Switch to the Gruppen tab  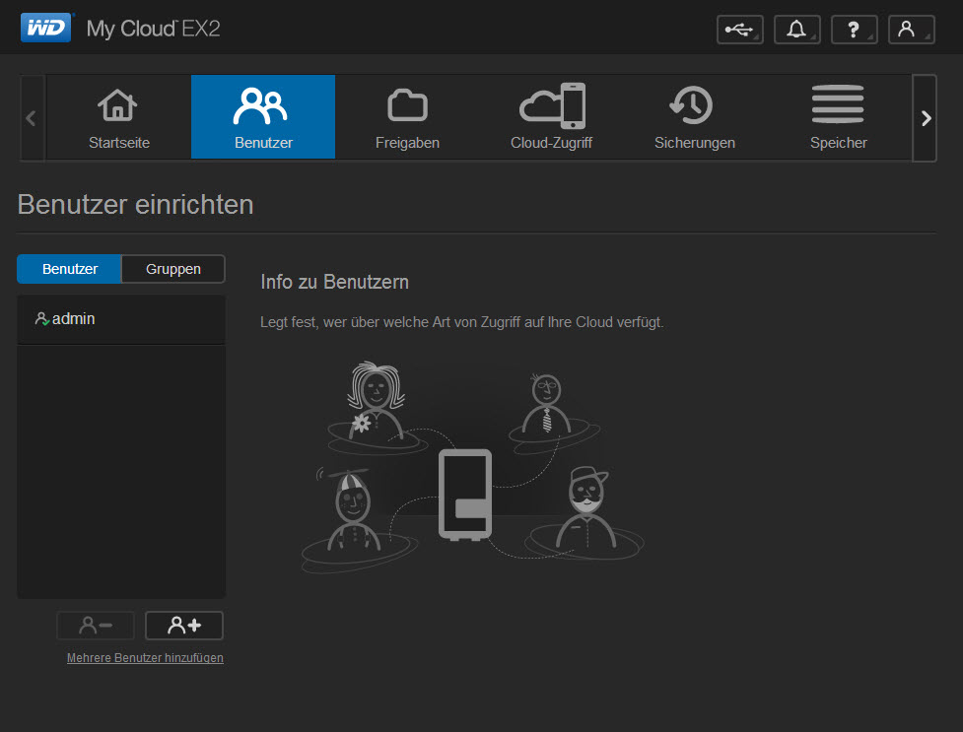(173, 269)
